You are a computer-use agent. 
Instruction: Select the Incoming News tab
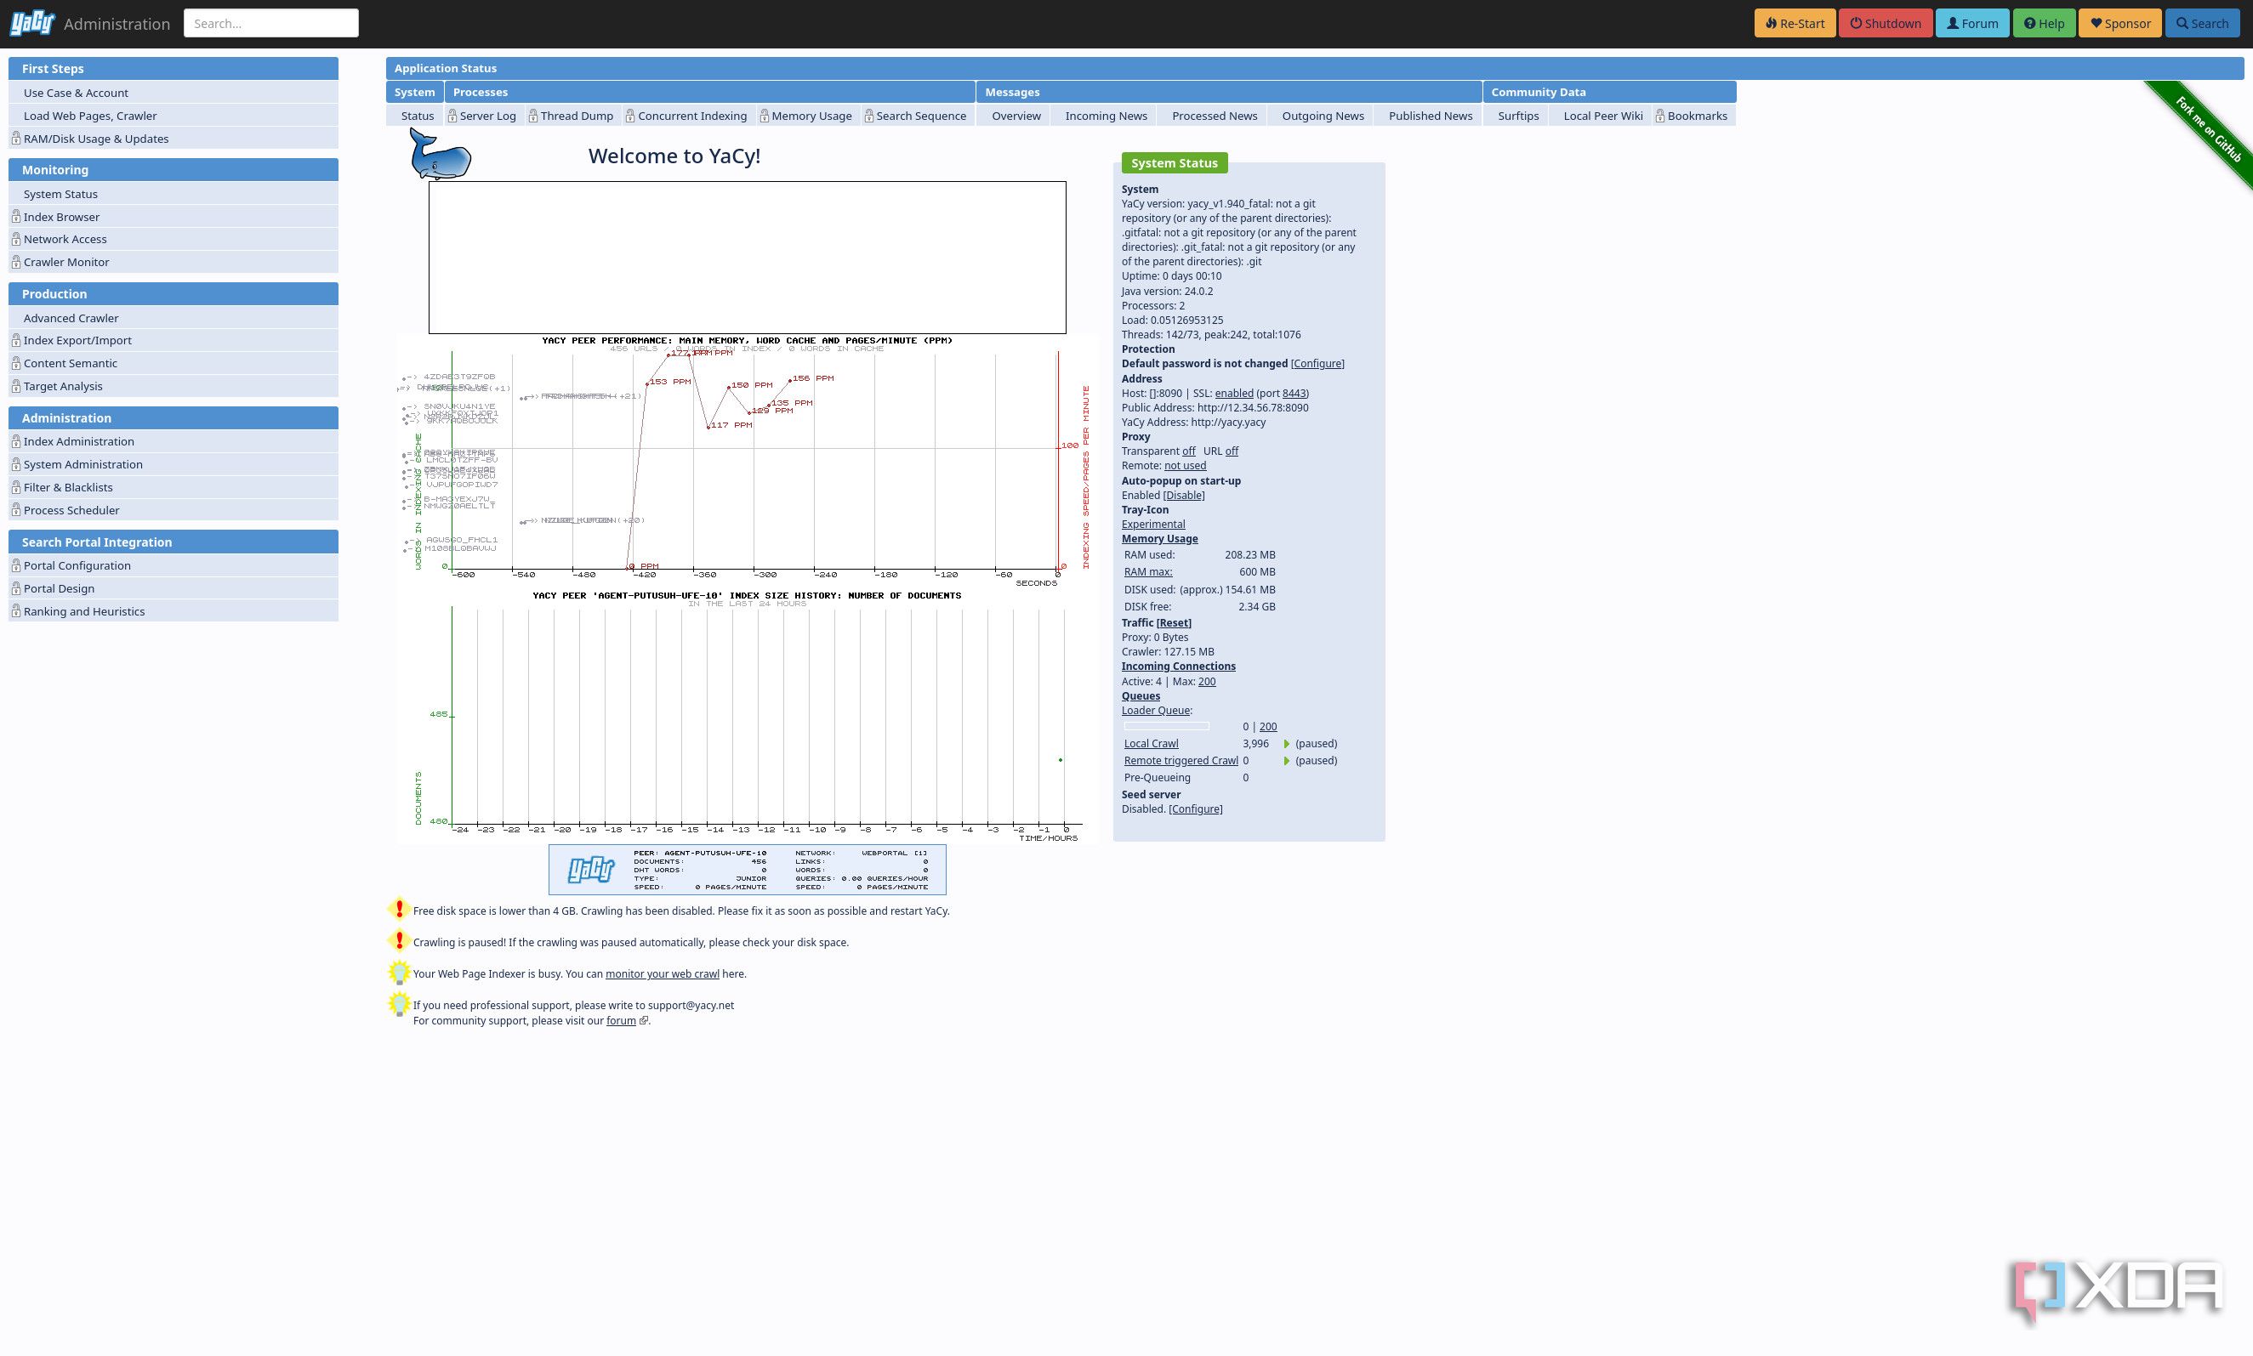(1106, 116)
